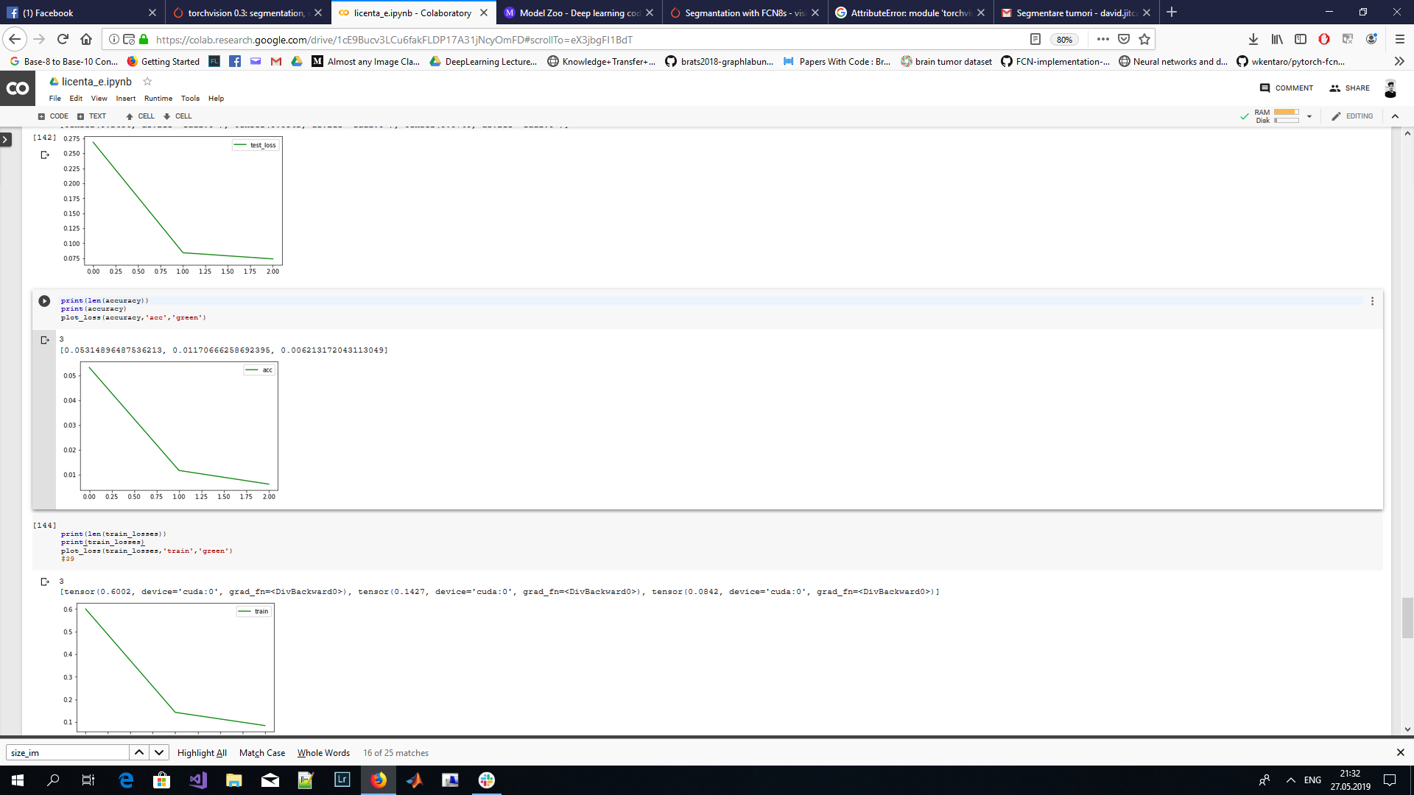1414x795 pixels.
Task: Run the accuracy plotting cell
Action: [x=44, y=301]
